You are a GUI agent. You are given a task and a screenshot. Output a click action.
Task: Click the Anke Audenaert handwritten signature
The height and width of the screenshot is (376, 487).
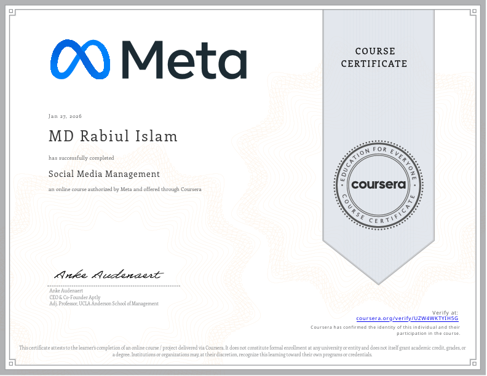click(109, 275)
